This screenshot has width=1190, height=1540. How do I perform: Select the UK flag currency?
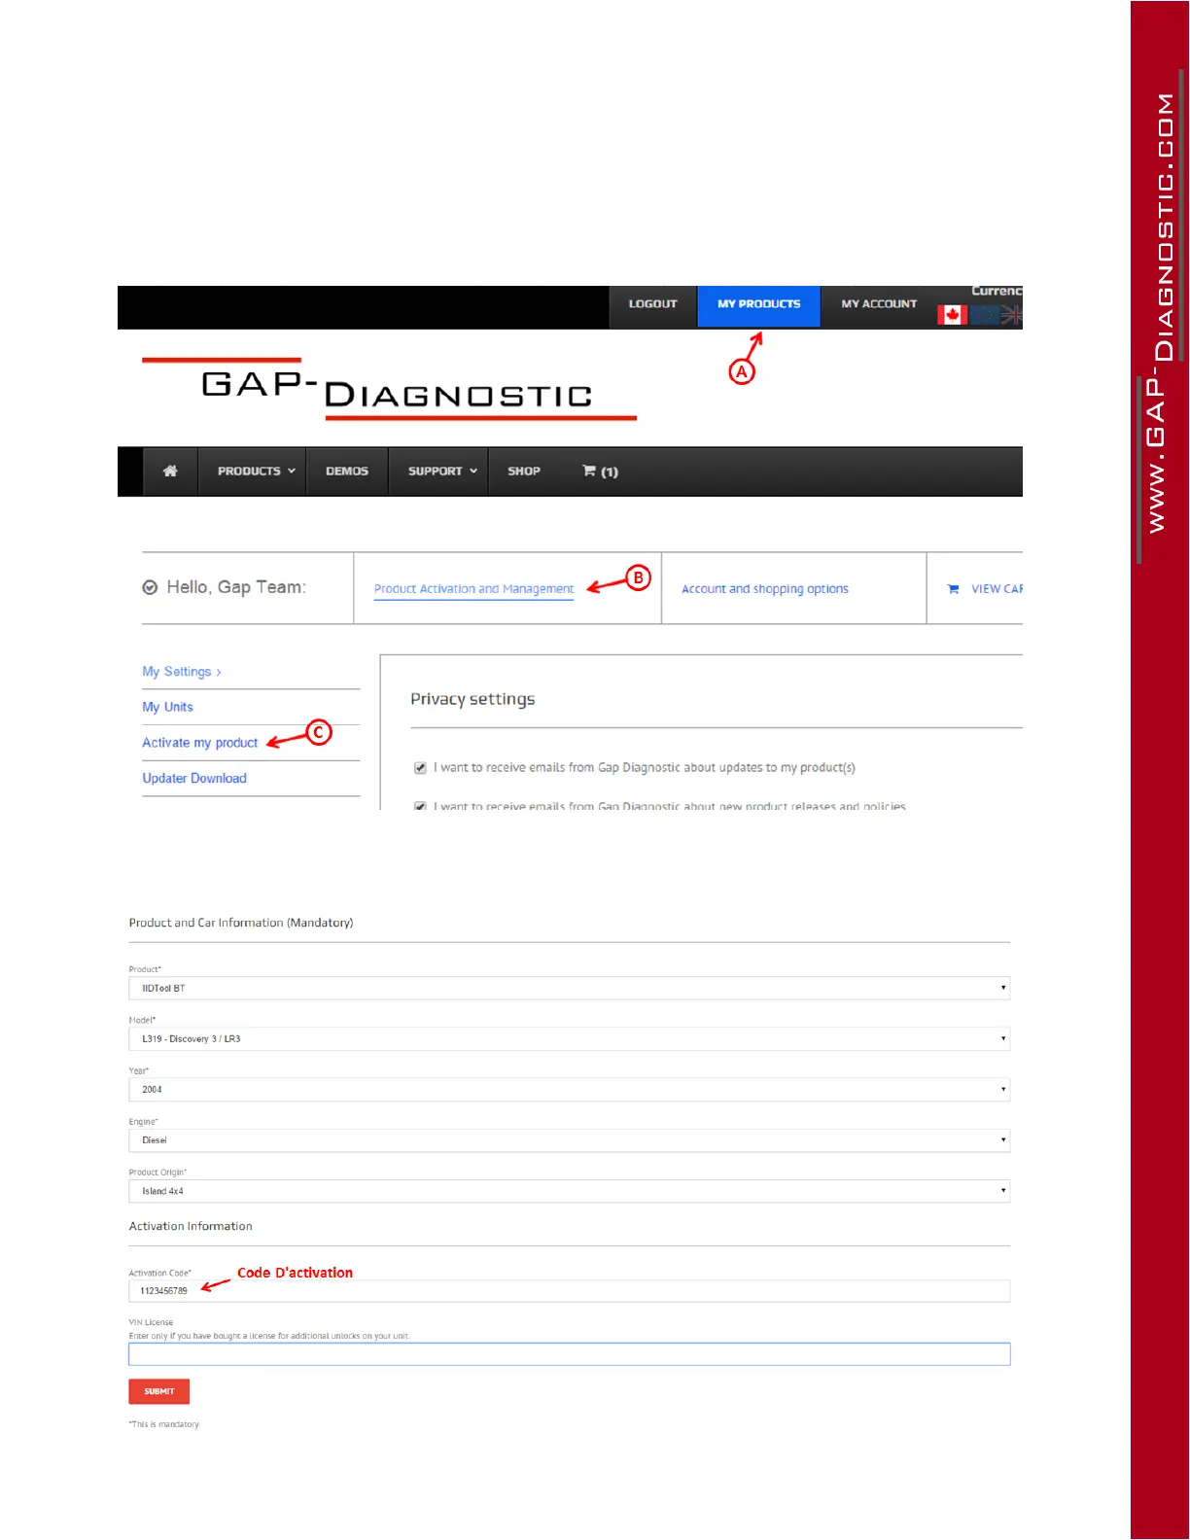pyautogui.click(x=1012, y=315)
